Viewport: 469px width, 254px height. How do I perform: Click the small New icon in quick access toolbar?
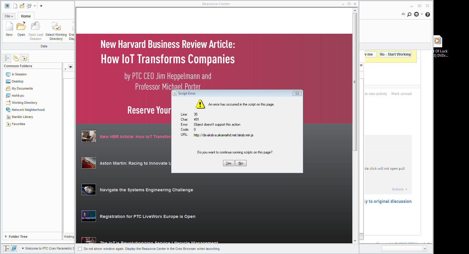coord(15,6)
